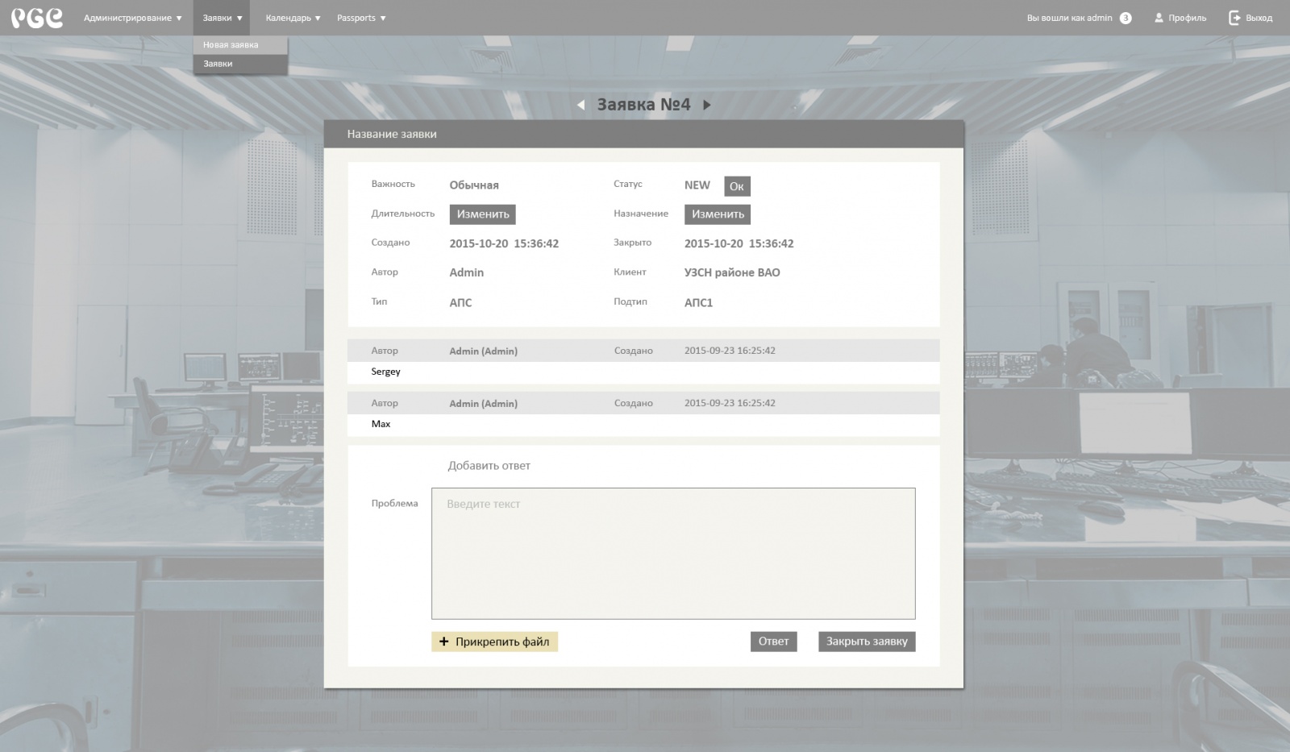
Task: Submit with the Ответ button
Action: point(773,642)
